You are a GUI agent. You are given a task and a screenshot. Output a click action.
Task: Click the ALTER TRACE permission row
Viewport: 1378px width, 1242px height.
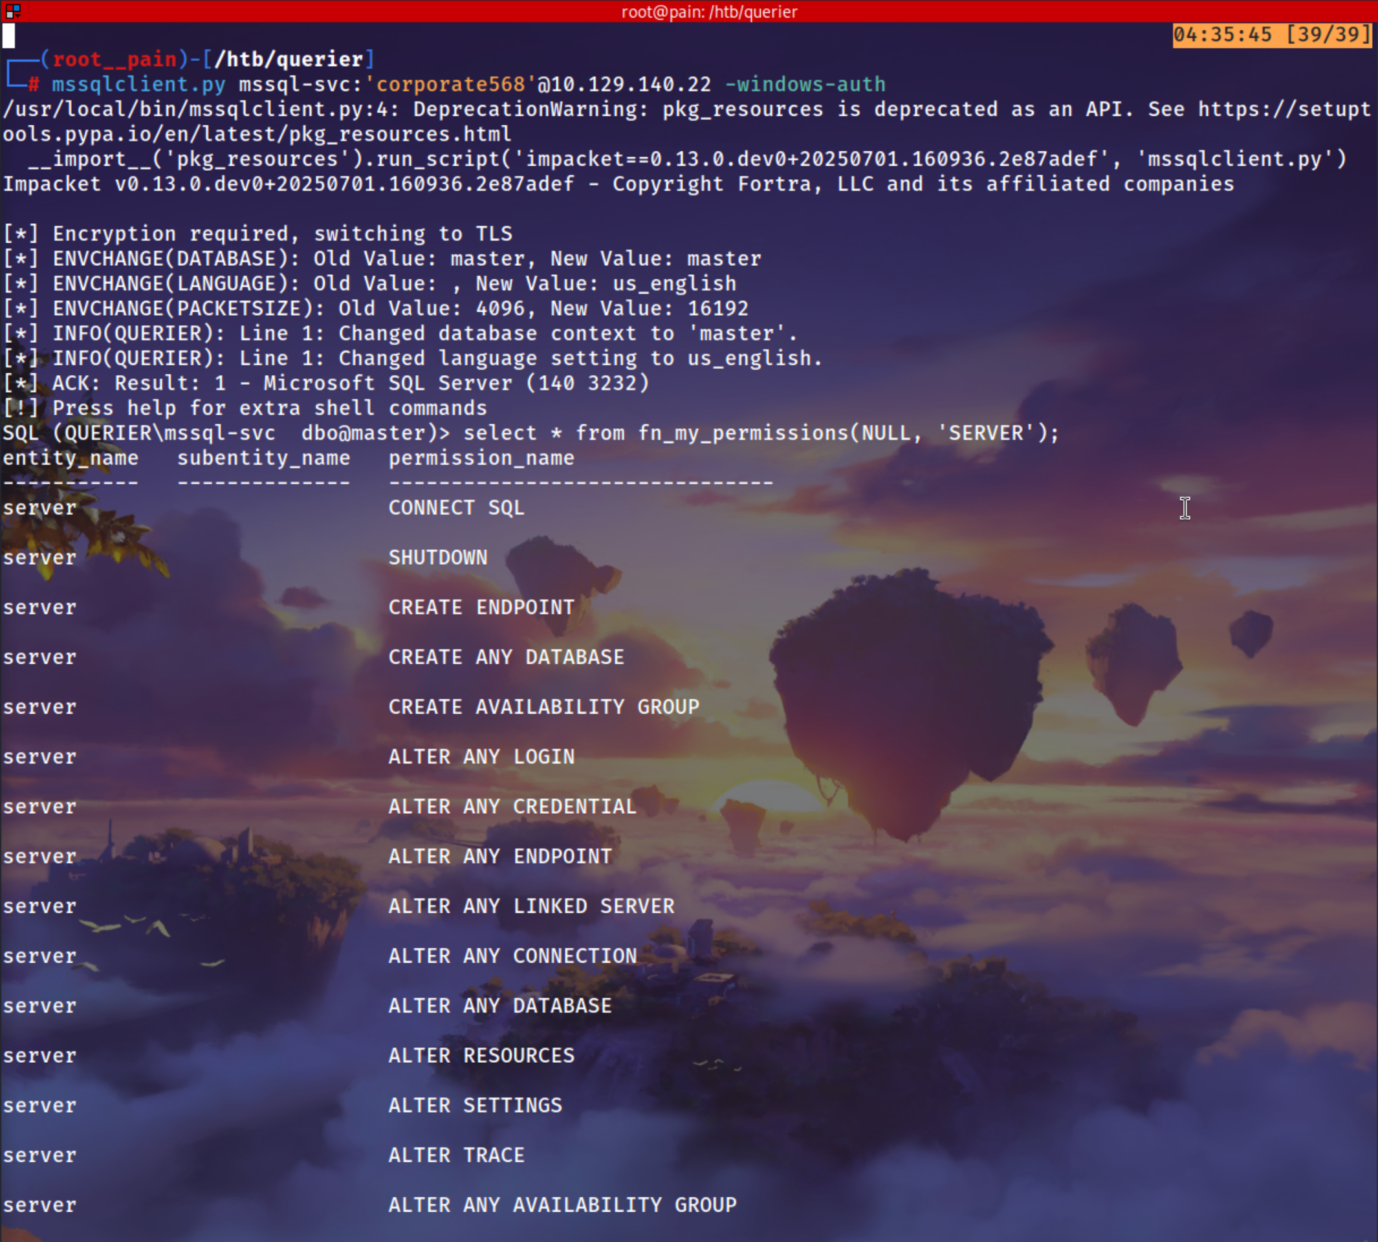coord(456,1155)
